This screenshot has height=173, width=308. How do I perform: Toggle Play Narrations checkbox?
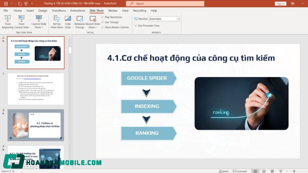102,17
